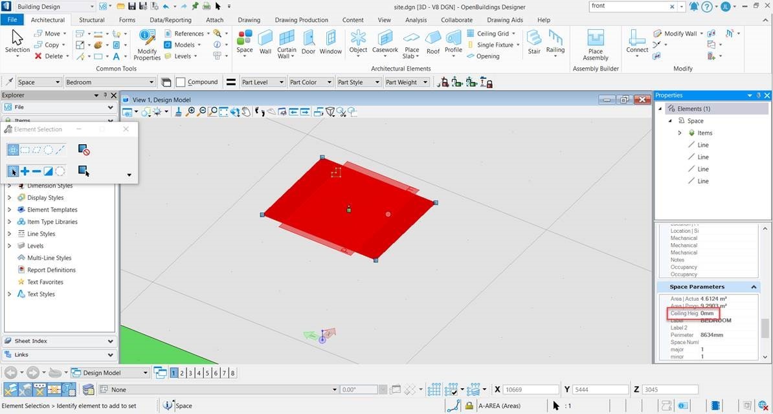The width and height of the screenshot is (773, 414).
Task: Toggle view 8 on the view group bar
Action: (x=232, y=373)
